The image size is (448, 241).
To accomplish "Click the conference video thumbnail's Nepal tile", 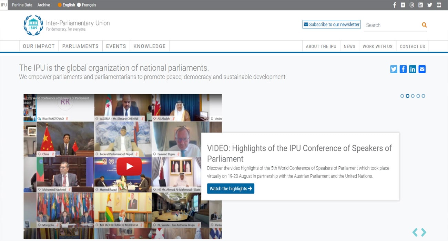I will [x=123, y=139].
